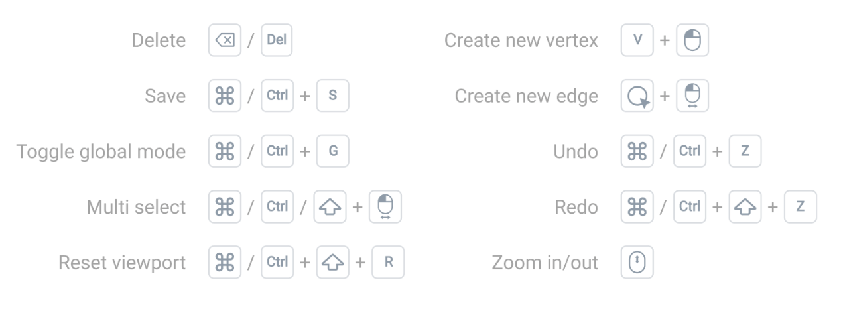Click the R key for Reset viewport
Screen dimensions: 841x321
[388, 263]
